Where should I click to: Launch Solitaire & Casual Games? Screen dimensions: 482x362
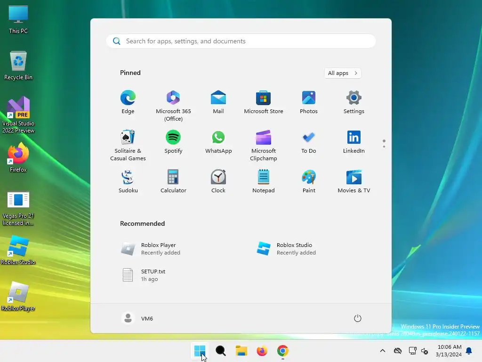coord(128,145)
